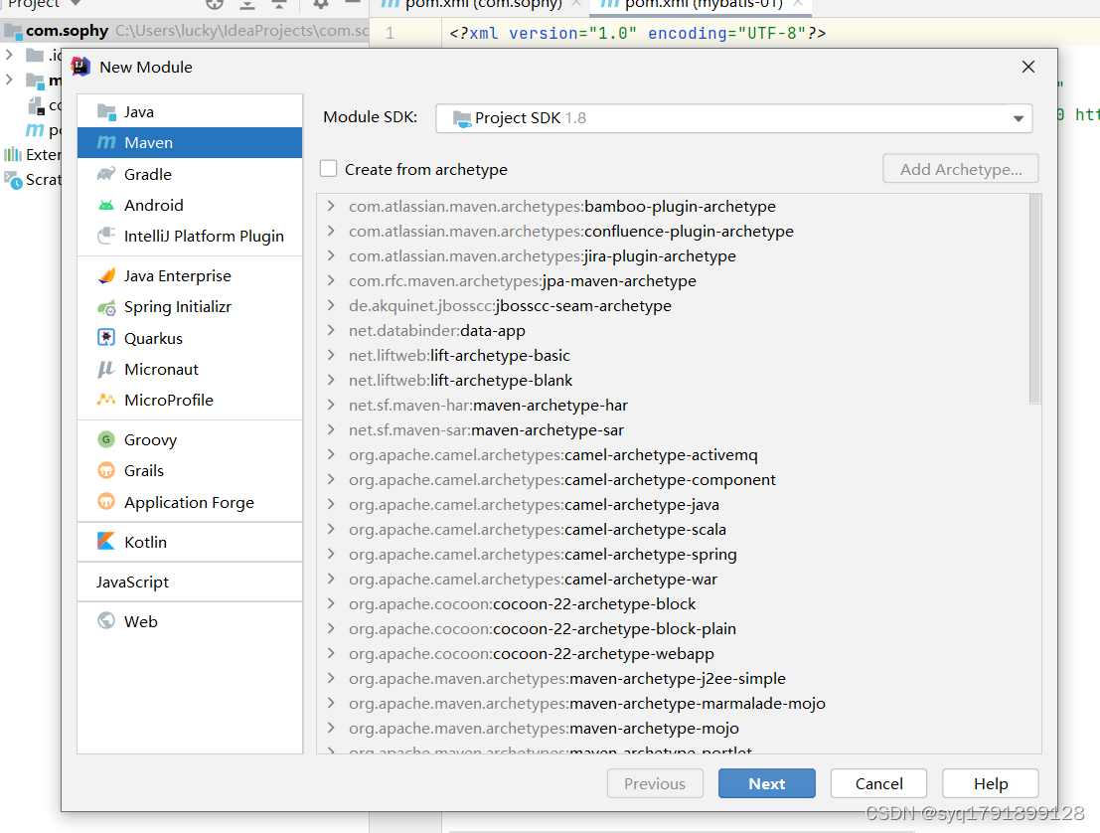Close the New Module dialog
Image resolution: width=1100 pixels, height=833 pixels.
click(1028, 67)
